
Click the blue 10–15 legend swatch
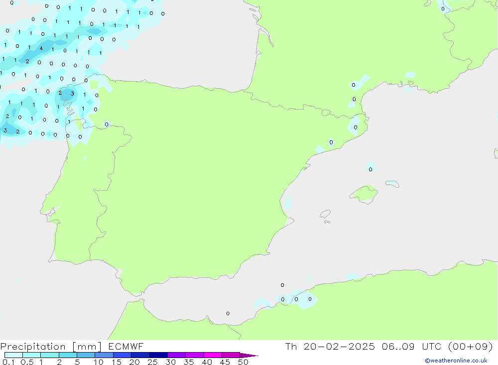click(104, 355)
